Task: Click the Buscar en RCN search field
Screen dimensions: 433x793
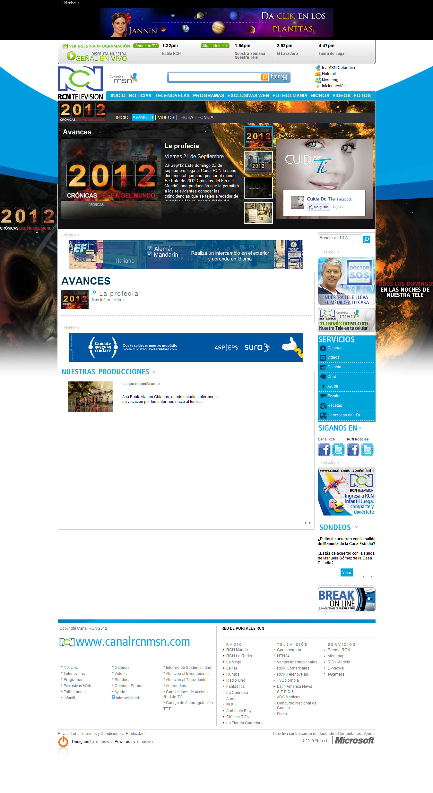Action: [340, 238]
